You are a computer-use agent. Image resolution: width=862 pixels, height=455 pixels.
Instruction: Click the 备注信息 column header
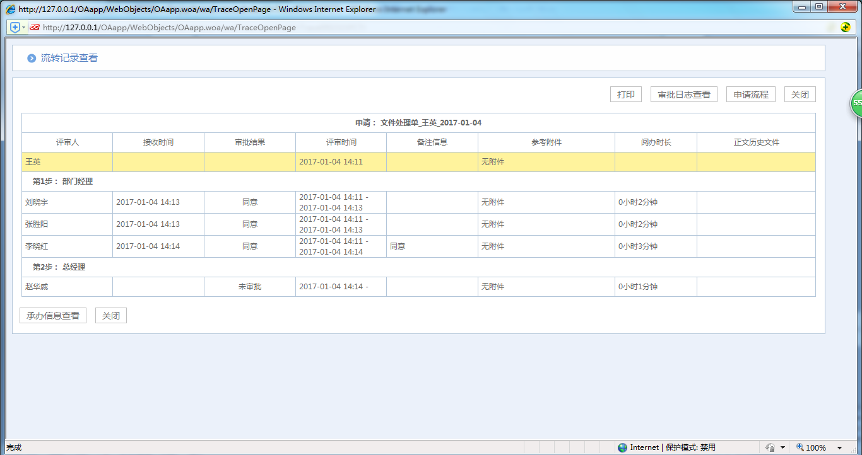(x=432, y=142)
